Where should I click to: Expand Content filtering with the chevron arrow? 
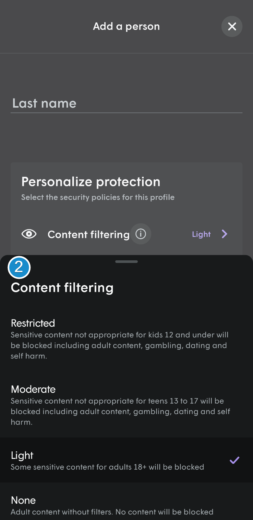(x=224, y=234)
